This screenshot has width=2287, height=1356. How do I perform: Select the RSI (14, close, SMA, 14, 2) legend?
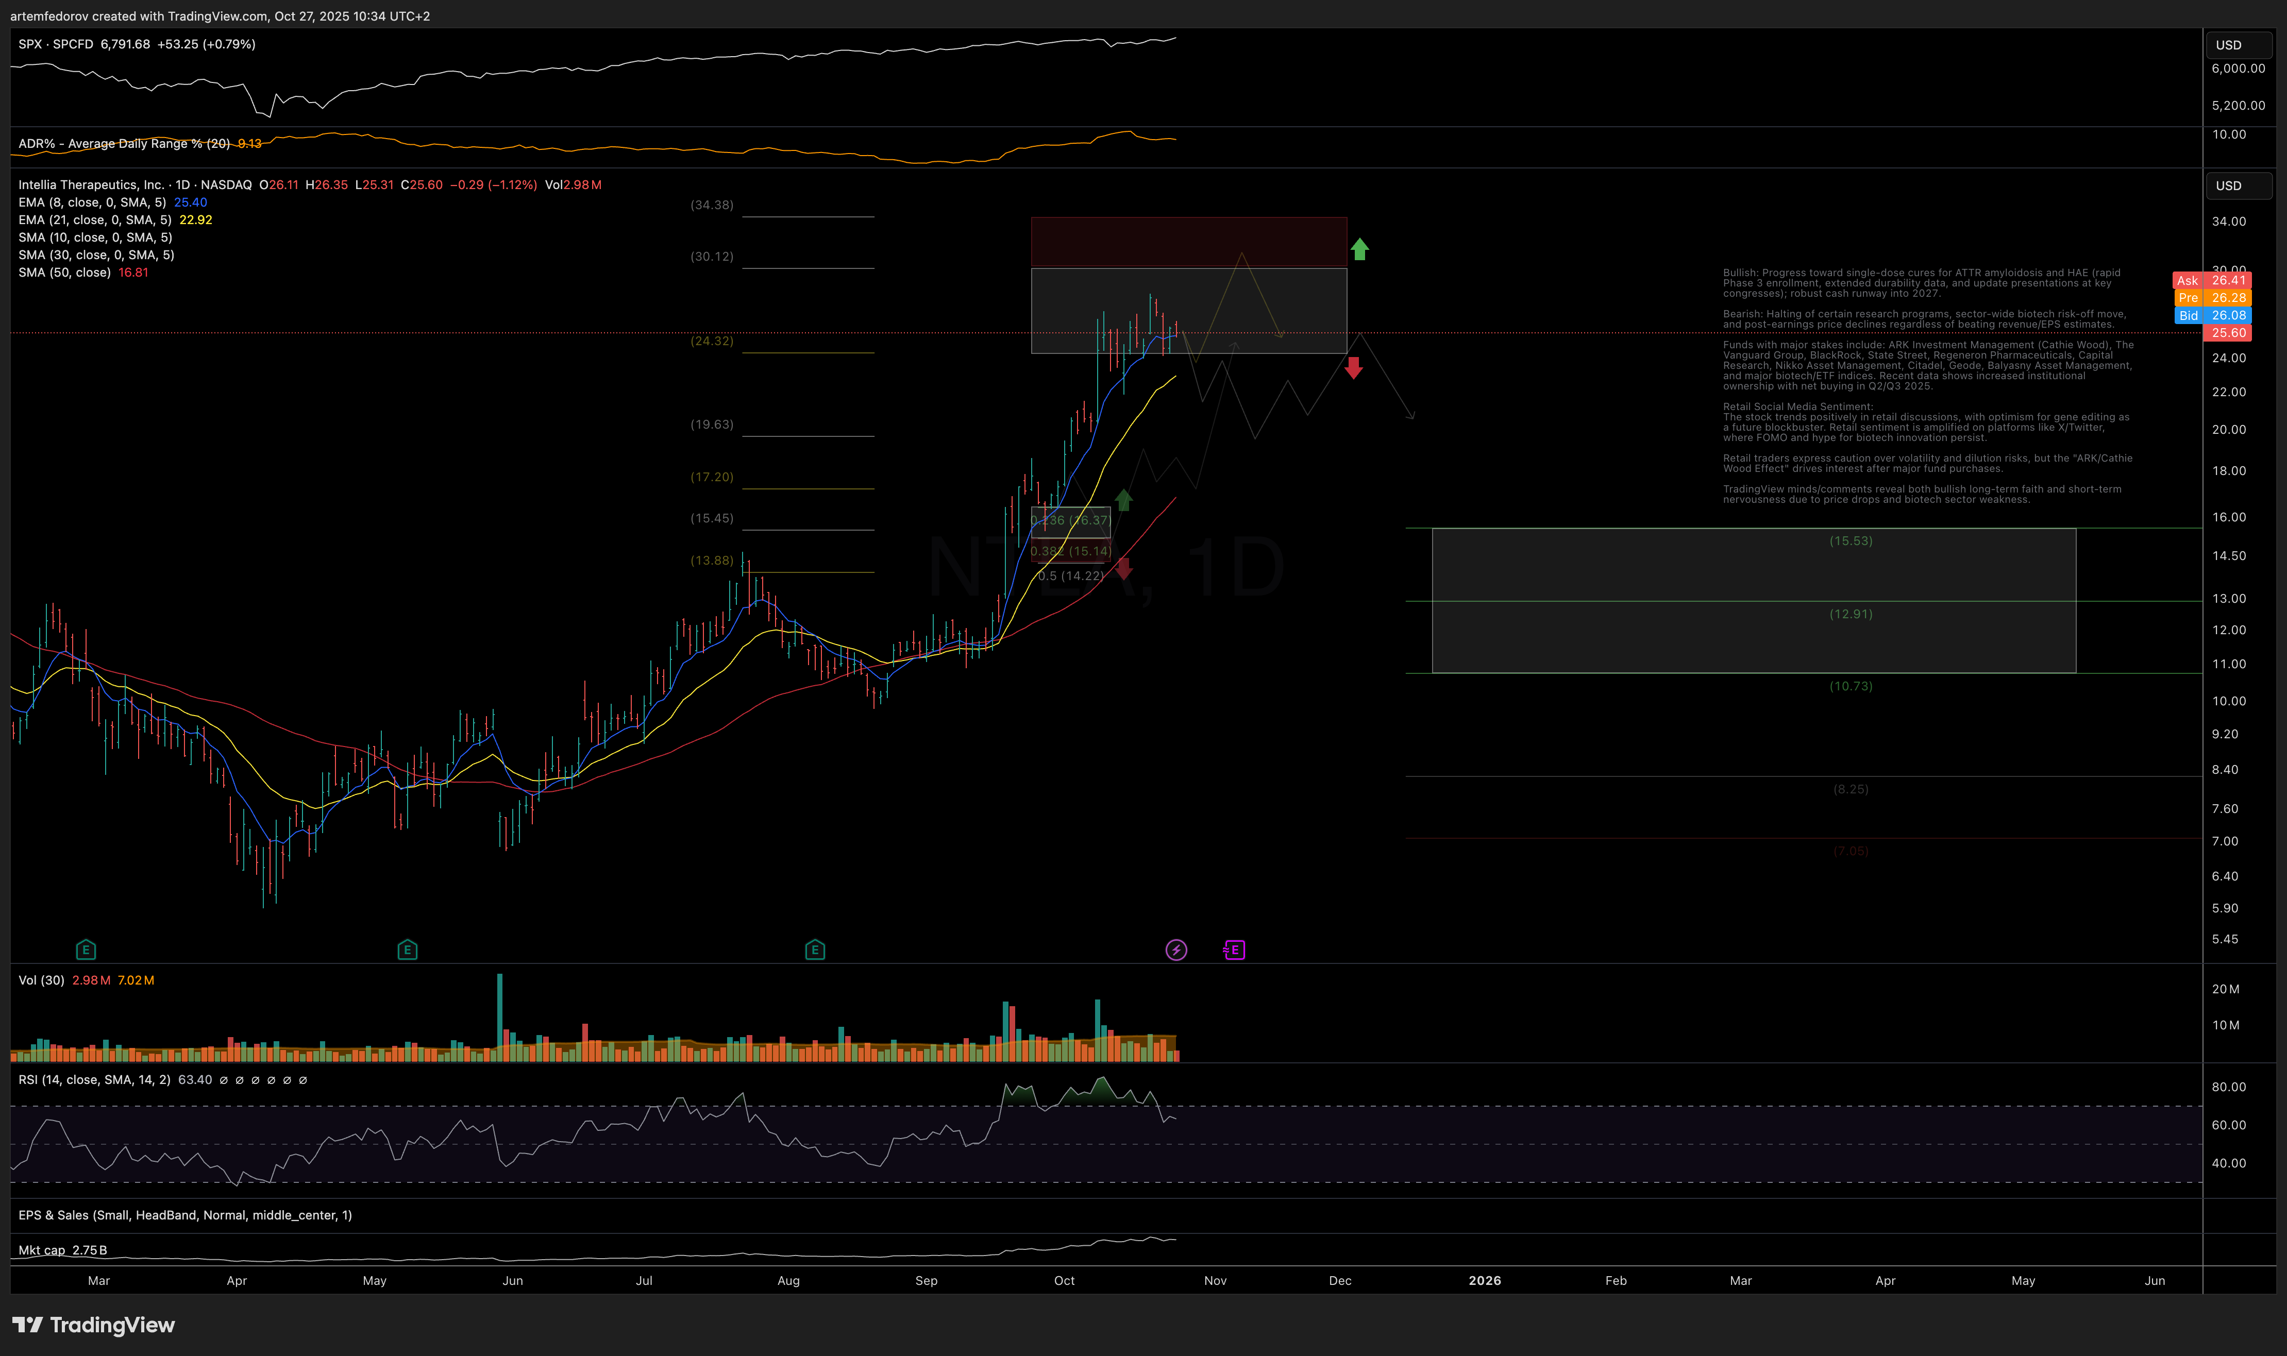(x=94, y=1080)
